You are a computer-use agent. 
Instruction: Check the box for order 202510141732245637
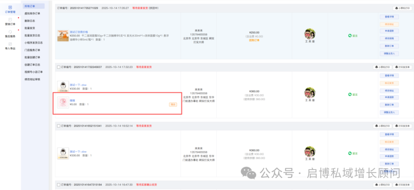pos(58,67)
